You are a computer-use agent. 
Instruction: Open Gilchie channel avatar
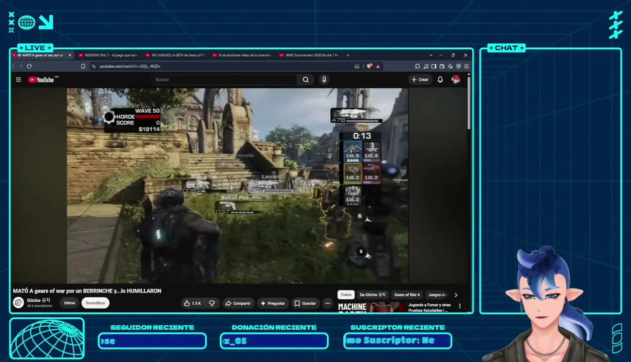click(x=19, y=303)
